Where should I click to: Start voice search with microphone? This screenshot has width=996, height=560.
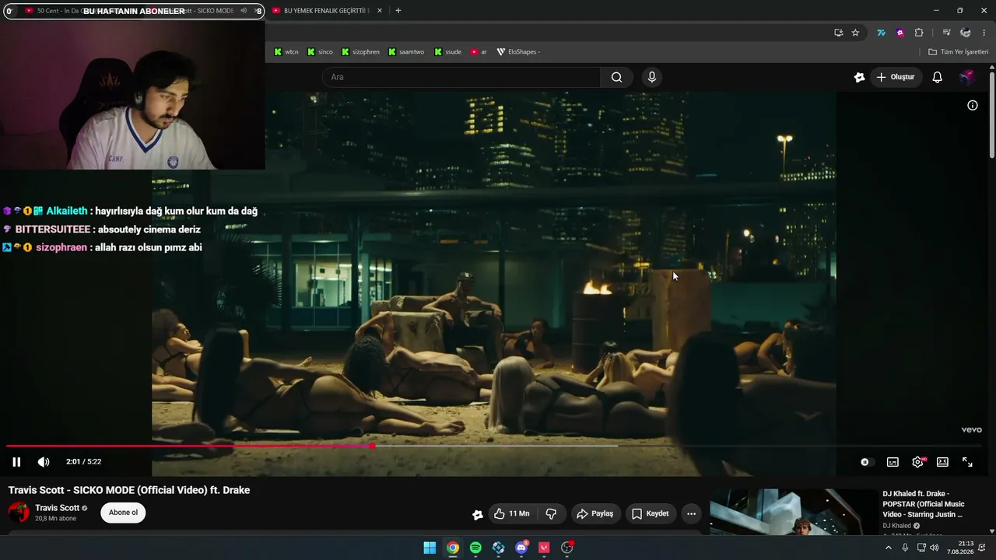point(652,77)
